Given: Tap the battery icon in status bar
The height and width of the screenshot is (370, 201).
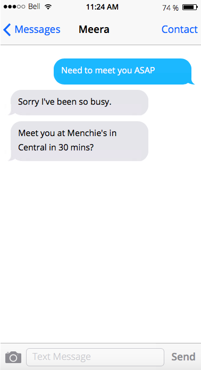Looking at the screenshot, I should [x=190, y=7].
